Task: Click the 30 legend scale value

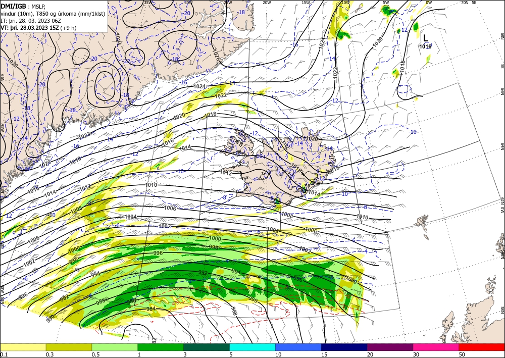Action: pyautogui.click(x=416, y=354)
